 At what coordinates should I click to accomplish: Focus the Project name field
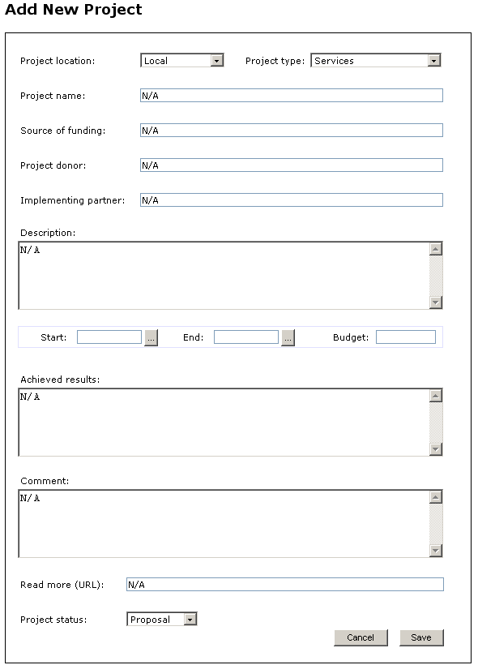click(292, 96)
